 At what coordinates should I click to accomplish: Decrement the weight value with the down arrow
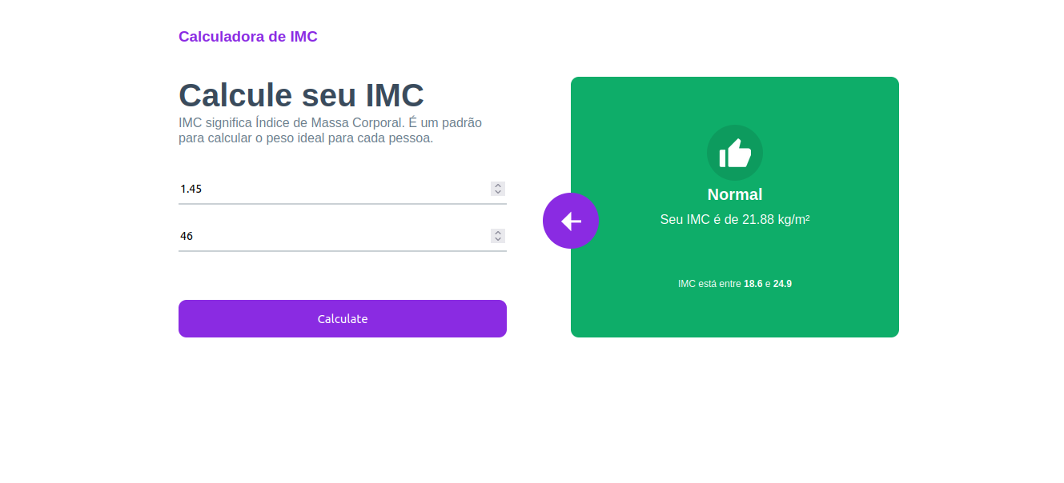coord(497,239)
